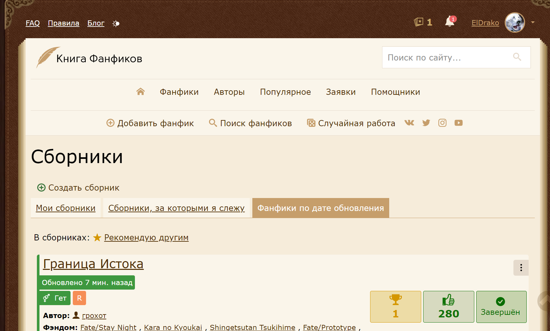Viewport: 550px width, 331px height.
Task: Toggle the dark/light theme icon
Action: (x=116, y=24)
